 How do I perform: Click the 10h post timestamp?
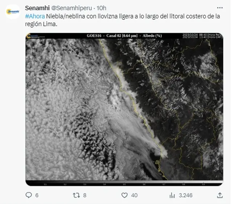(101, 8)
